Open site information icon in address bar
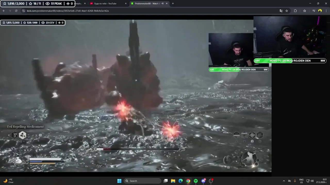Viewport: 330px width, 185px height. pyautogui.click(x=23, y=11)
